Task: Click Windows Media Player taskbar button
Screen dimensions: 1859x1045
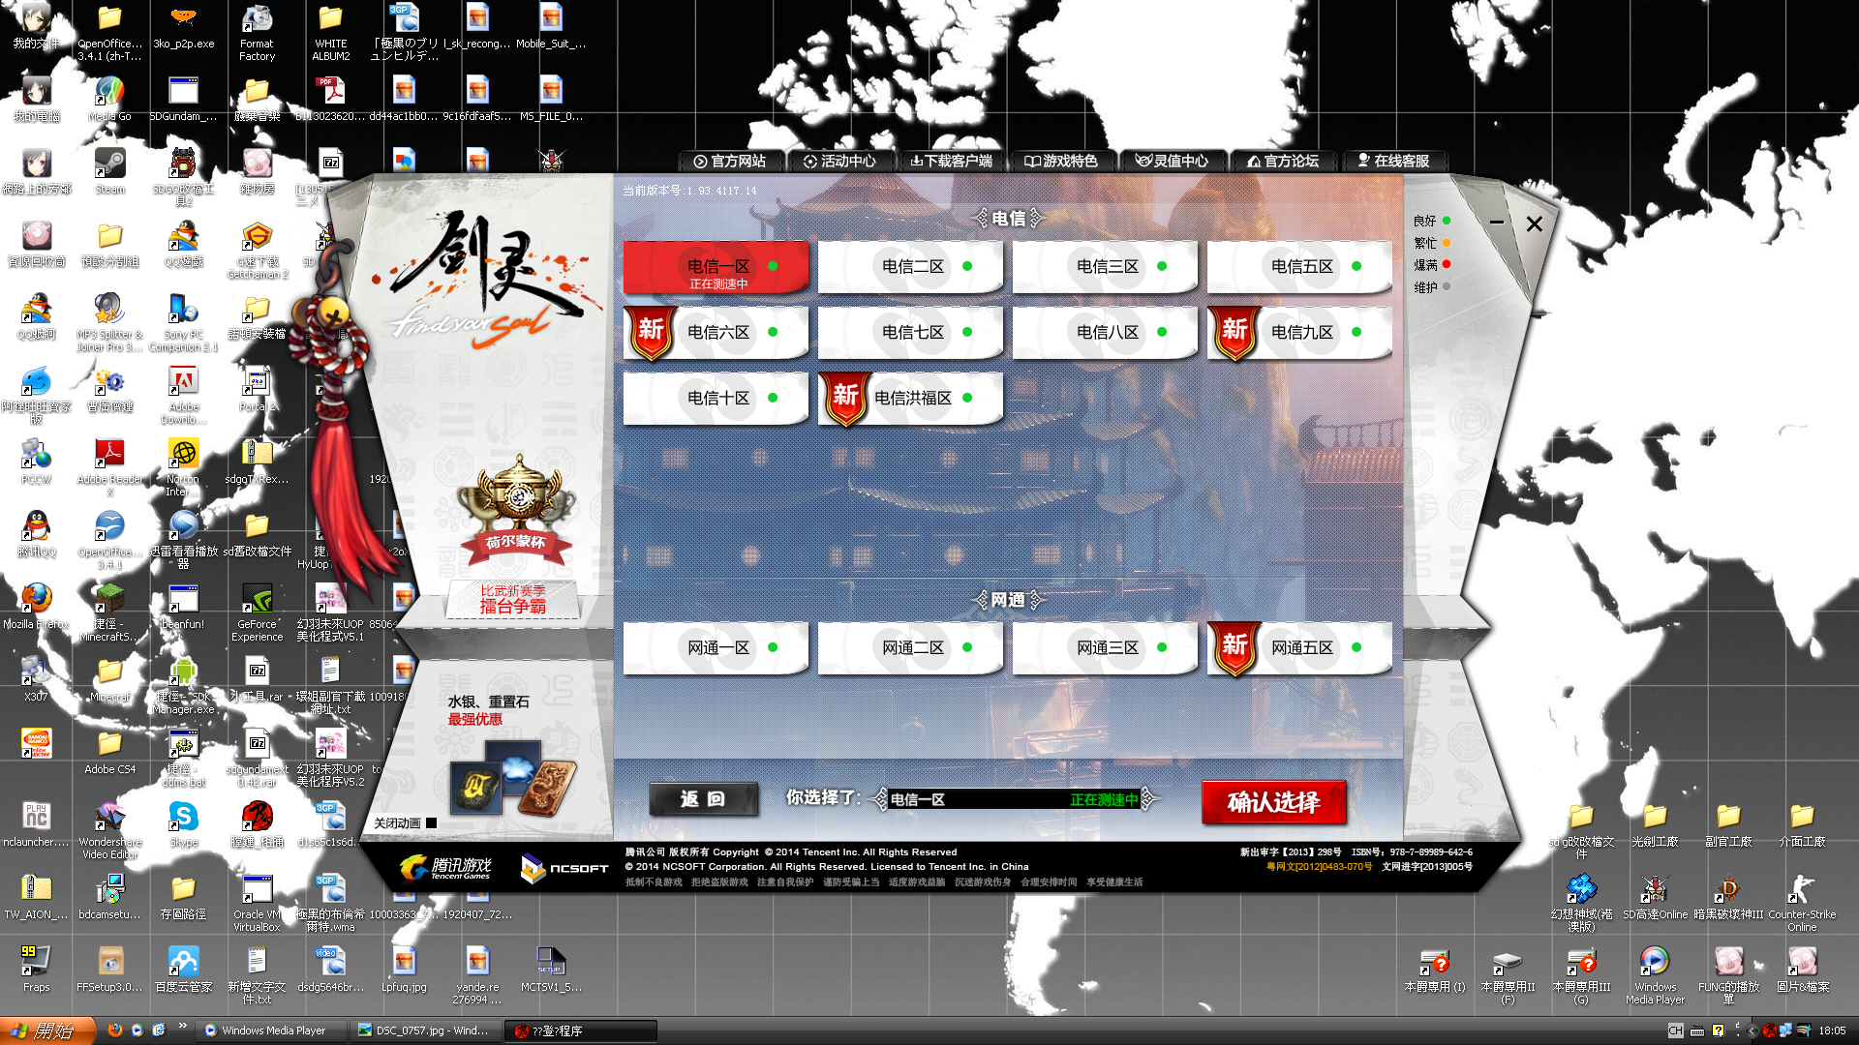Action: click(271, 1030)
